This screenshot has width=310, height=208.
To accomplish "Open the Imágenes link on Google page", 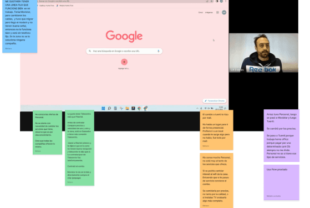I will pos(209,12).
